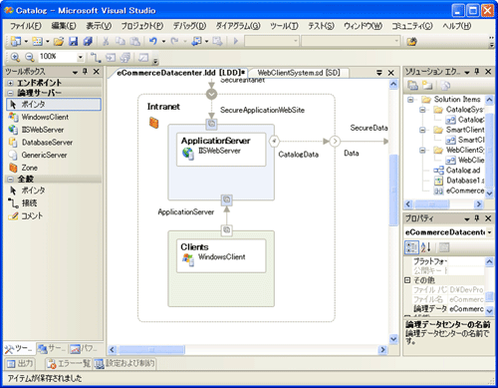Collapse the CatalogSys folder node
Viewport: 498px width, 388px height.
(x=422, y=110)
